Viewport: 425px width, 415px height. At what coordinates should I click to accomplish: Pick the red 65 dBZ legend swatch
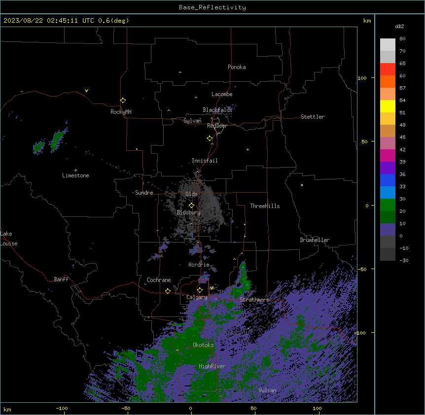[388, 69]
